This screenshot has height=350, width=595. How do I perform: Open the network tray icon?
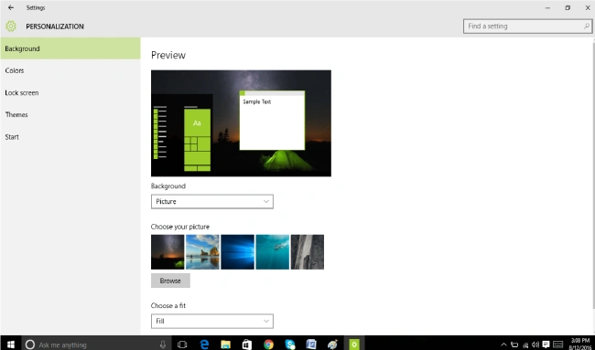coord(525,345)
